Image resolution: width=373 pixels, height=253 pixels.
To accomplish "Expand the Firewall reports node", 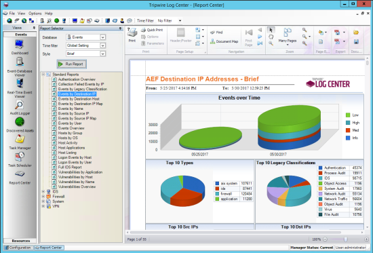I will click(x=43, y=196).
